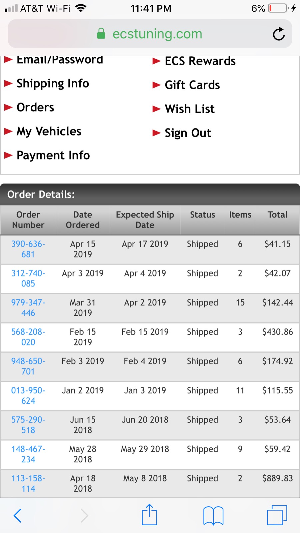Open Payment Info section

(x=53, y=156)
